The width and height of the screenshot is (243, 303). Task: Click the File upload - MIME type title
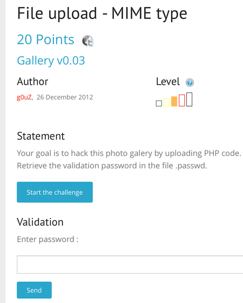102,14
